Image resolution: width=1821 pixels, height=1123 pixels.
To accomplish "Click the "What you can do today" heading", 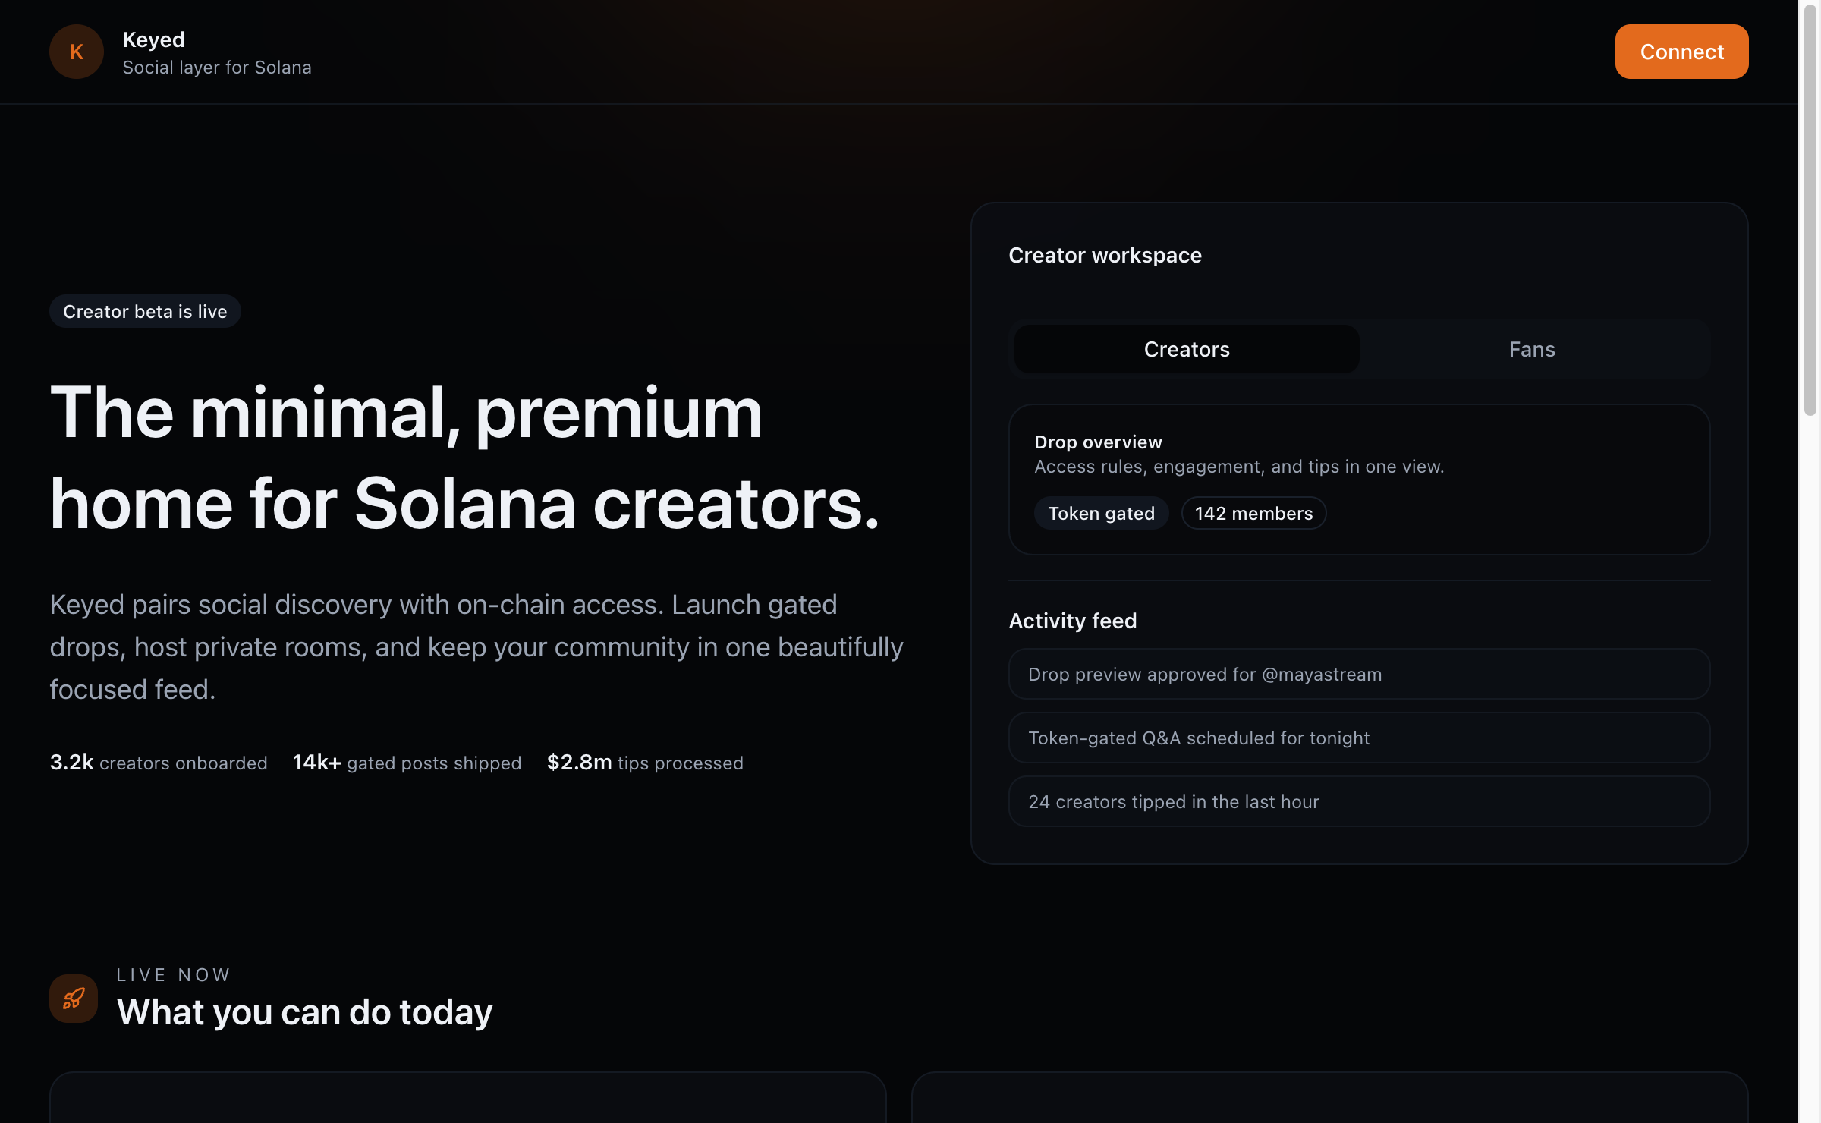I will pyautogui.click(x=304, y=1012).
